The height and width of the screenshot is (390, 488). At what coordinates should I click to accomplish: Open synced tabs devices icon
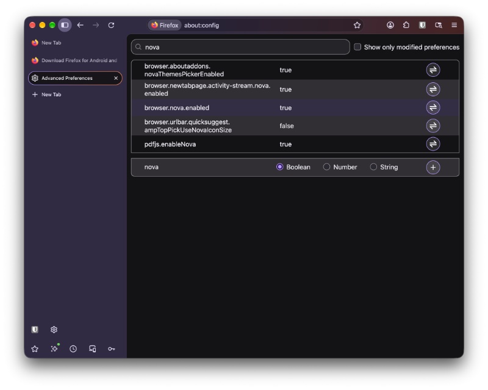tap(93, 349)
